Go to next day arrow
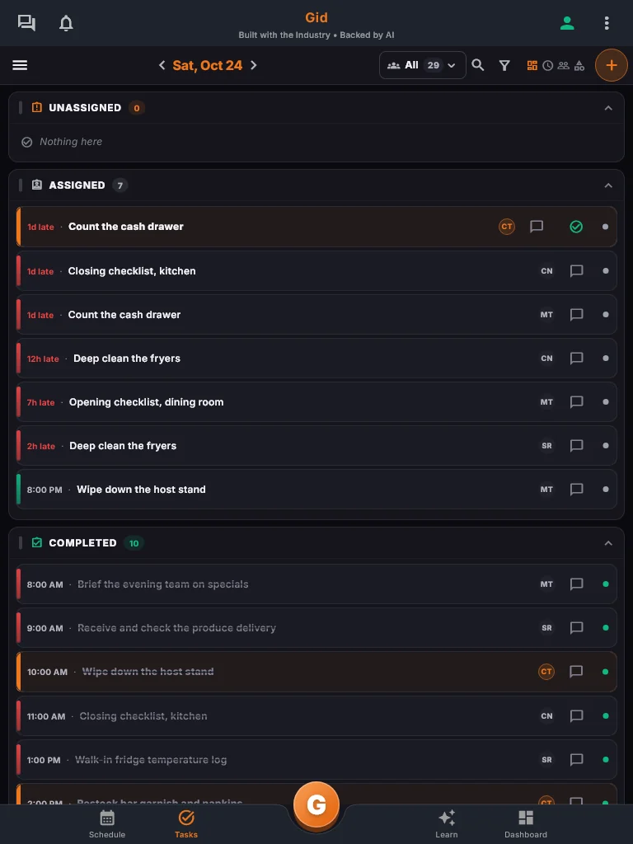 (x=254, y=65)
